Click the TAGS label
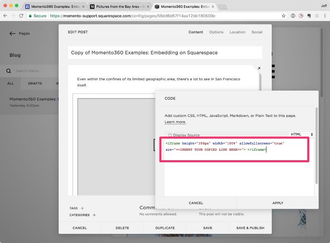 click(73, 208)
